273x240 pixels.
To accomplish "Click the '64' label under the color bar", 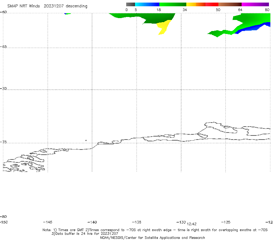I will click(x=240, y=10).
